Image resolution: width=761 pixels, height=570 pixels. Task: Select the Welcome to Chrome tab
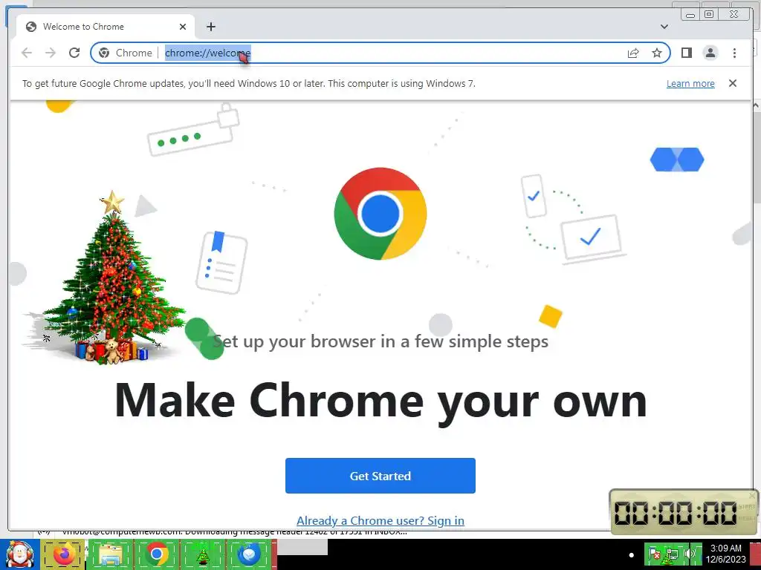click(106, 27)
